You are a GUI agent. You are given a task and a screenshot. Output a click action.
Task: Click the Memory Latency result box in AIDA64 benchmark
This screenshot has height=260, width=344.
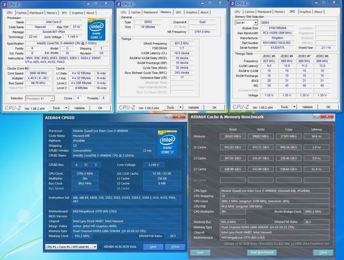click(317, 136)
